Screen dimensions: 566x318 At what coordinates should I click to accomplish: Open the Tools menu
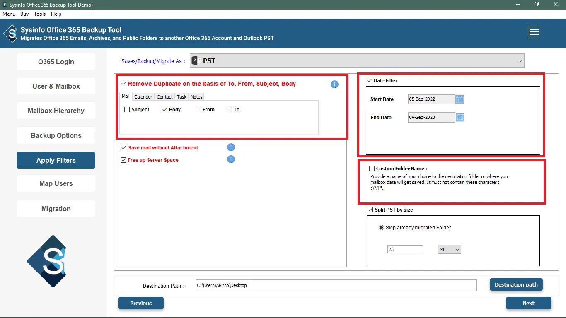click(x=40, y=14)
